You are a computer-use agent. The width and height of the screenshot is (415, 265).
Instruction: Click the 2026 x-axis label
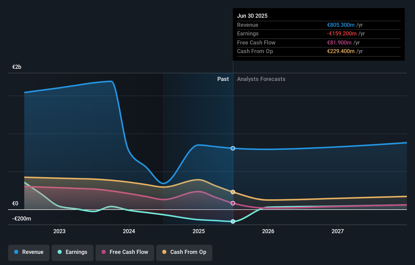point(268,231)
